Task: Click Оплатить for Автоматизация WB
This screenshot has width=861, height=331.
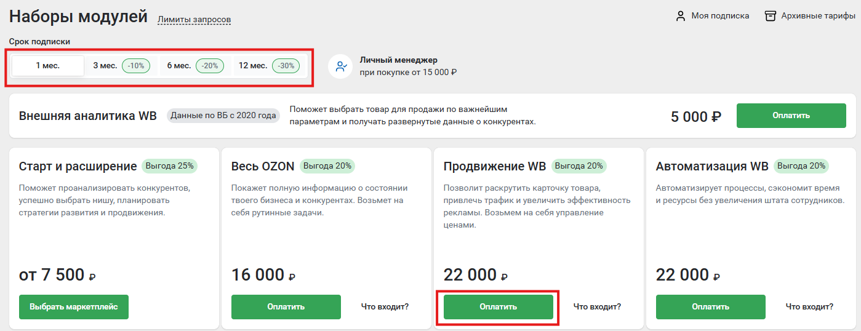Action: 711,307
